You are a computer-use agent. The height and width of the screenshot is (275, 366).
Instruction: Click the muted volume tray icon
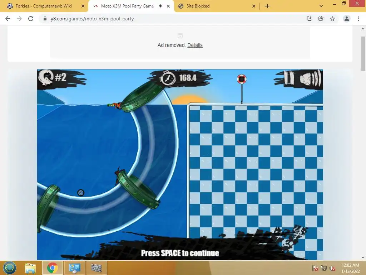pyautogui.click(x=332, y=268)
